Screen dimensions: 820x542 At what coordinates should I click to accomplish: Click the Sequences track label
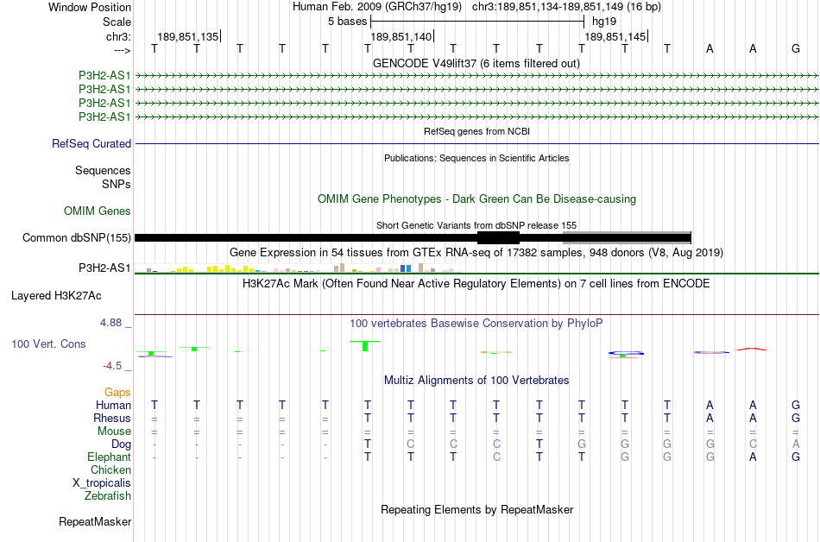click(103, 170)
